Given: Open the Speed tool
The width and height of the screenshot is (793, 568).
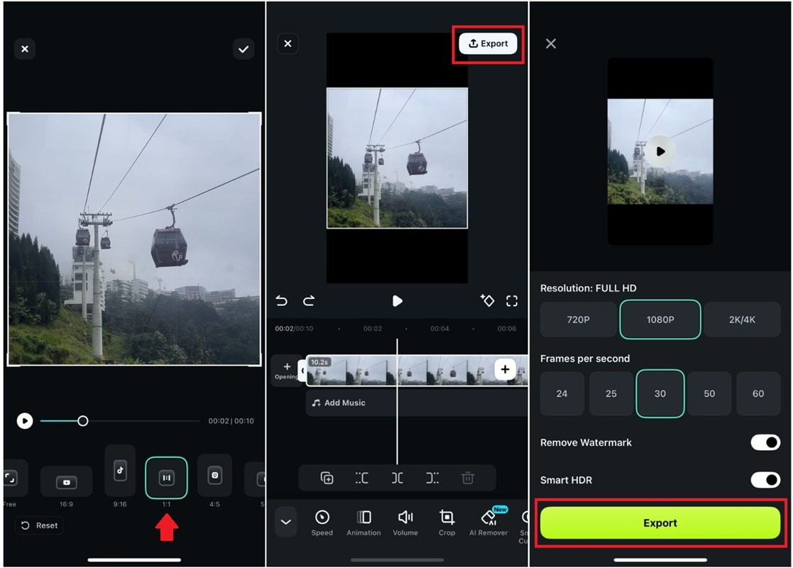Looking at the screenshot, I should 322,523.
